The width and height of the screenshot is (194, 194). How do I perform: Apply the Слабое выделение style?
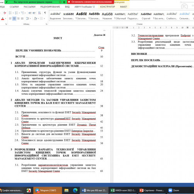(x=171, y=16)
